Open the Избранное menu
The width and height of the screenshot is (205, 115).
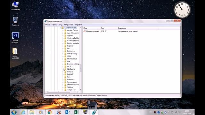69,25
